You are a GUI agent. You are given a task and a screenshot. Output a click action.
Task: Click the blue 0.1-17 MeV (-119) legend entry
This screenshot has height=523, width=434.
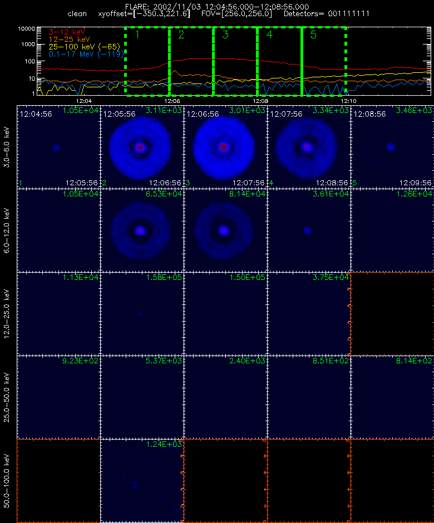pos(86,54)
